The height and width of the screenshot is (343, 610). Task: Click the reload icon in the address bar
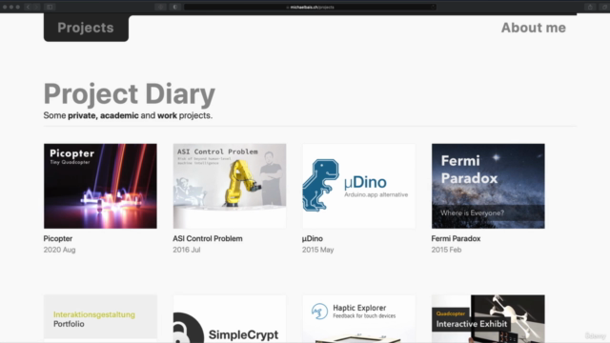433,7
